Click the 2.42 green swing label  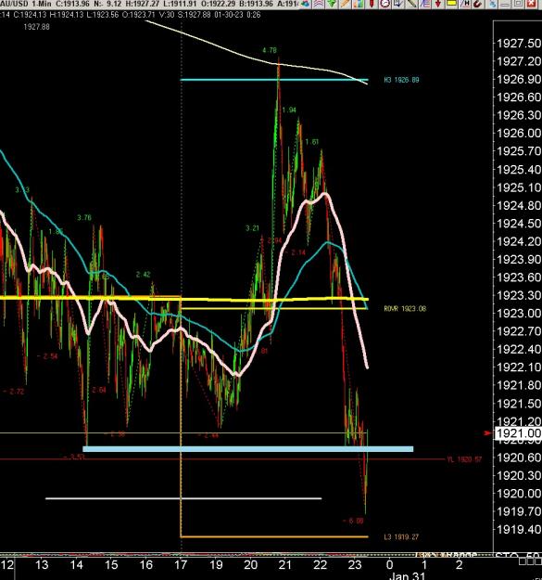[x=143, y=274]
